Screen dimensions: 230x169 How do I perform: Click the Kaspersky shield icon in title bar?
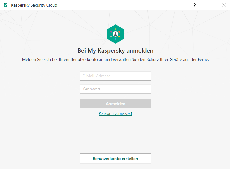tap(6, 5)
